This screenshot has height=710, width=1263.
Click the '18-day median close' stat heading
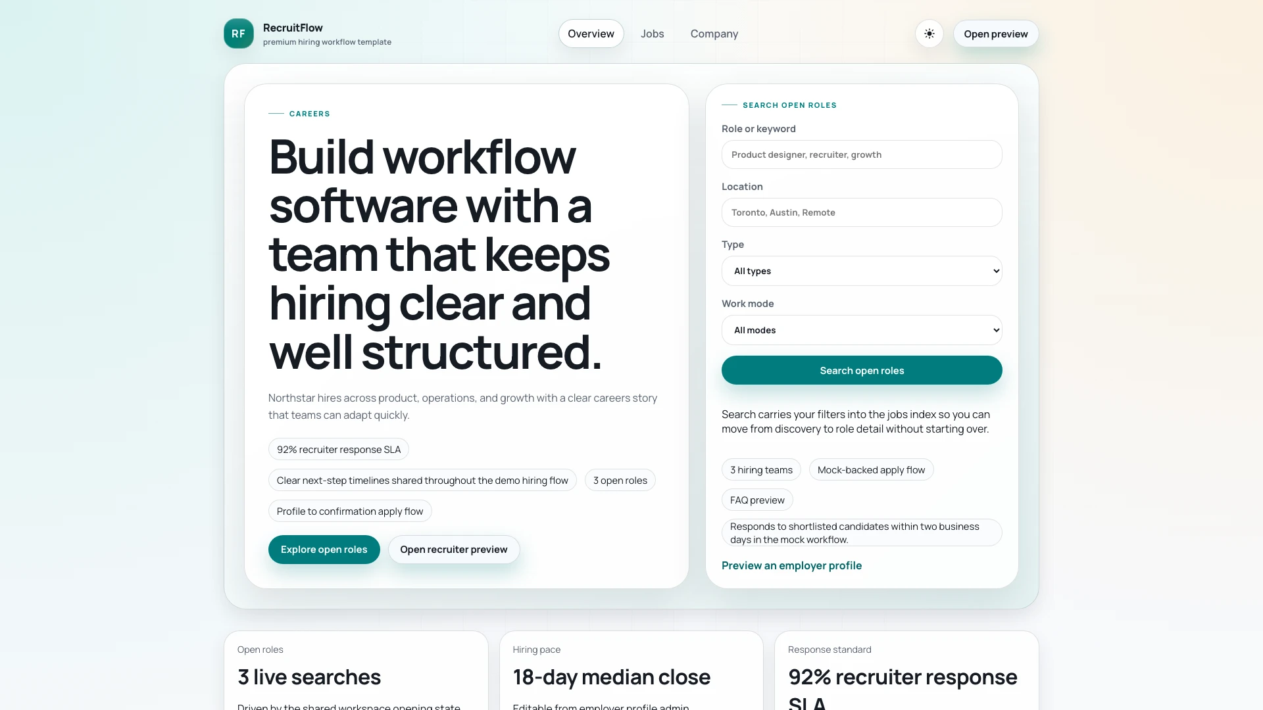(611, 677)
